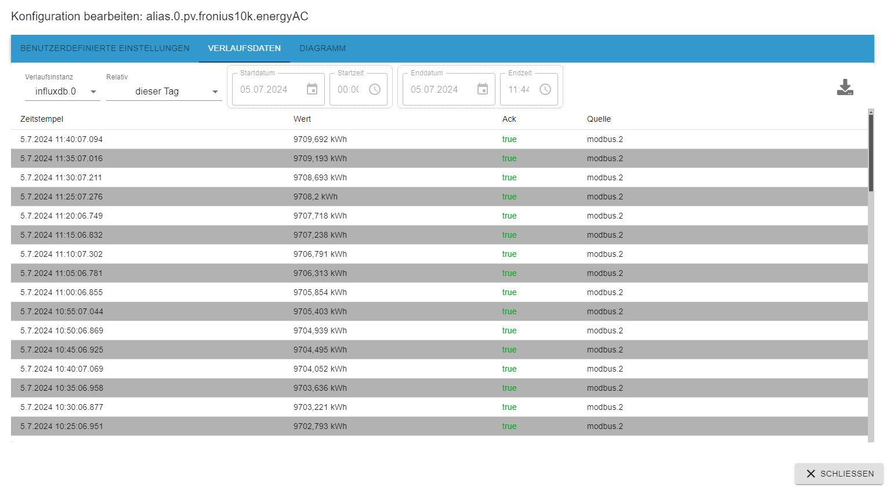
Task: Select row with timestamp 10:35:06.958
Action: click(439, 388)
